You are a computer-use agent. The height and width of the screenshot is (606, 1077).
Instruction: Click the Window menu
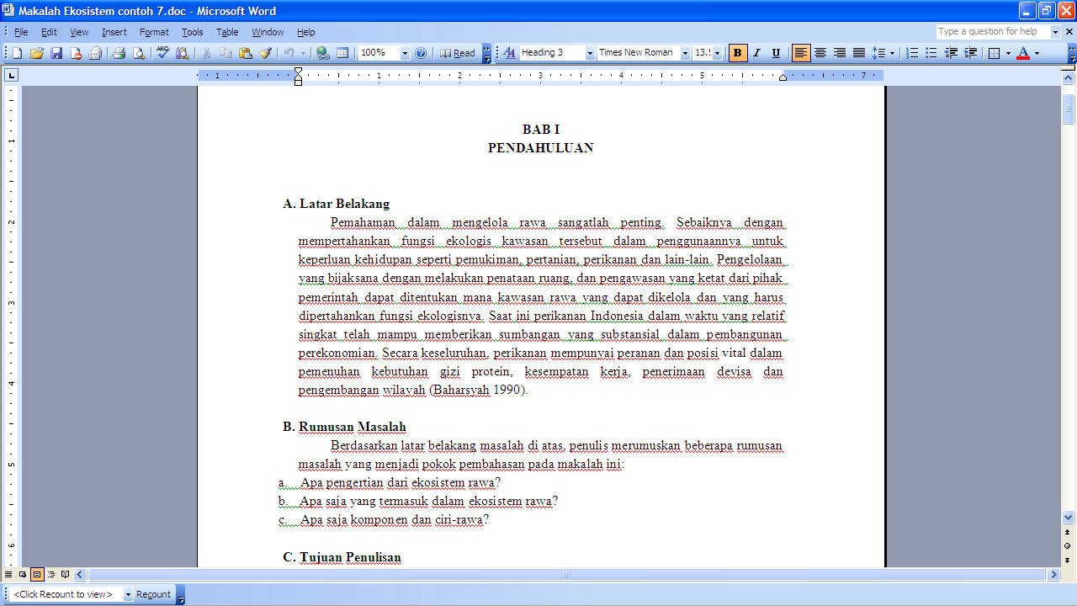coord(268,32)
